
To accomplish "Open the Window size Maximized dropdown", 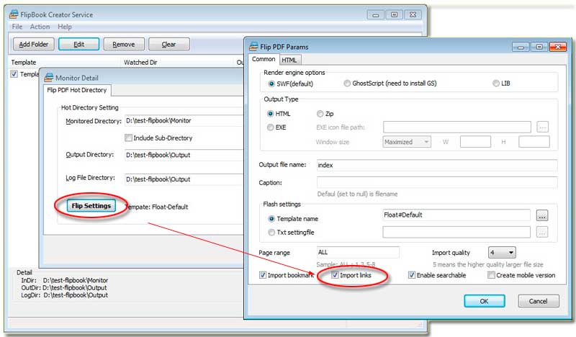I will coord(407,142).
